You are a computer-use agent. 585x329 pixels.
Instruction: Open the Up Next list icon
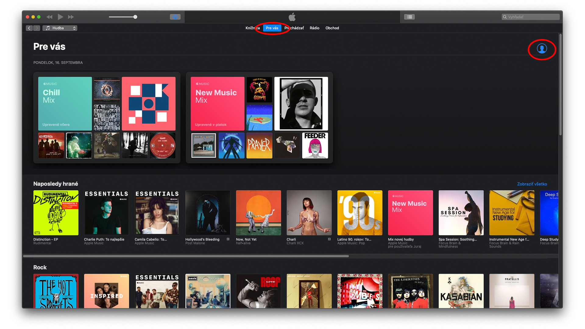[x=409, y=17]
